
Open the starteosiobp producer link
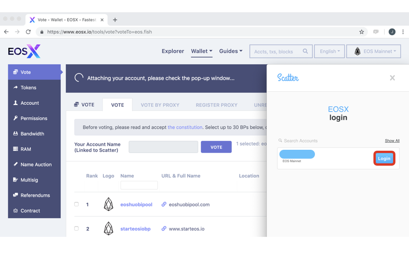[135, 229]
